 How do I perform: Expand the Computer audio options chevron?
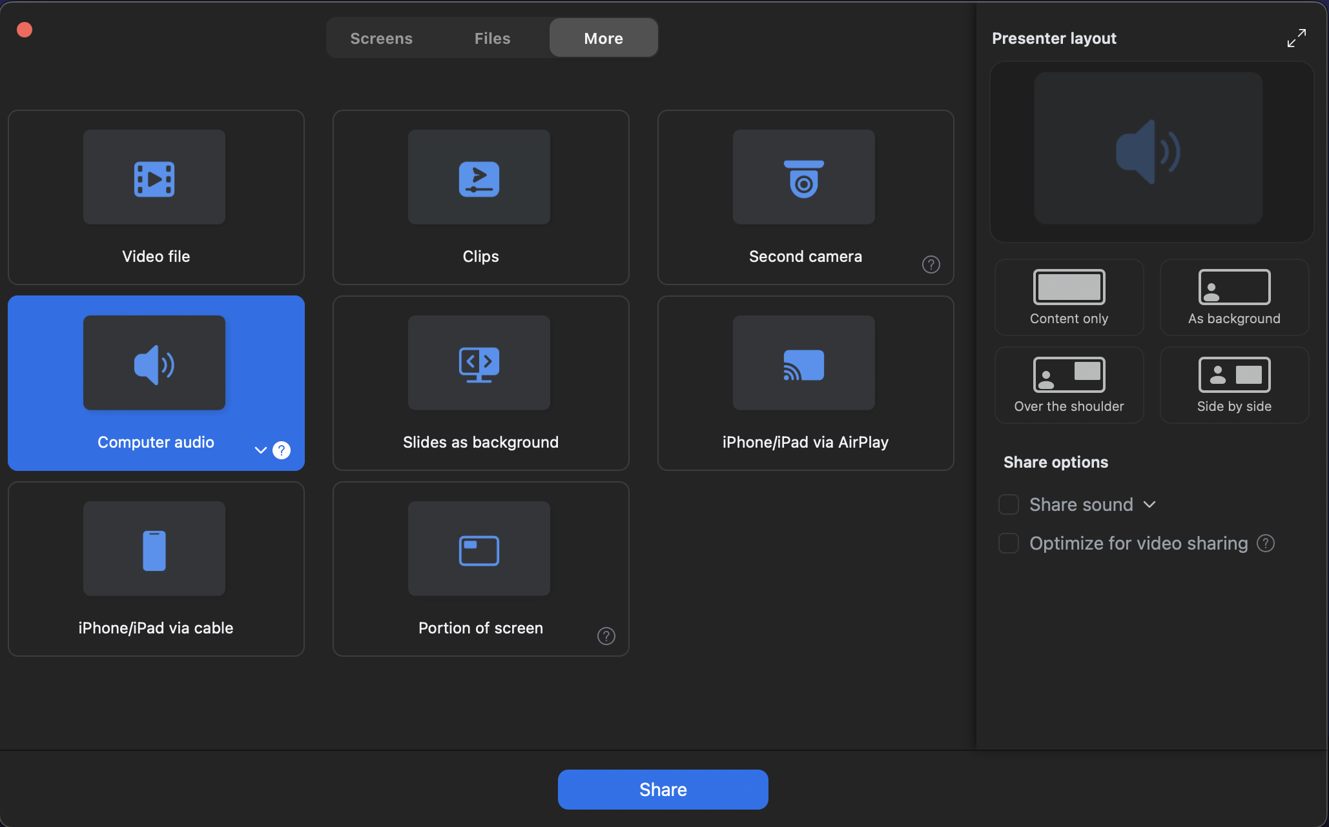[x=261, y=450]
